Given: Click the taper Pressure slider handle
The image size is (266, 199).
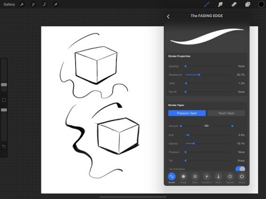Looking at the screenshot, I should coord(186,152).
